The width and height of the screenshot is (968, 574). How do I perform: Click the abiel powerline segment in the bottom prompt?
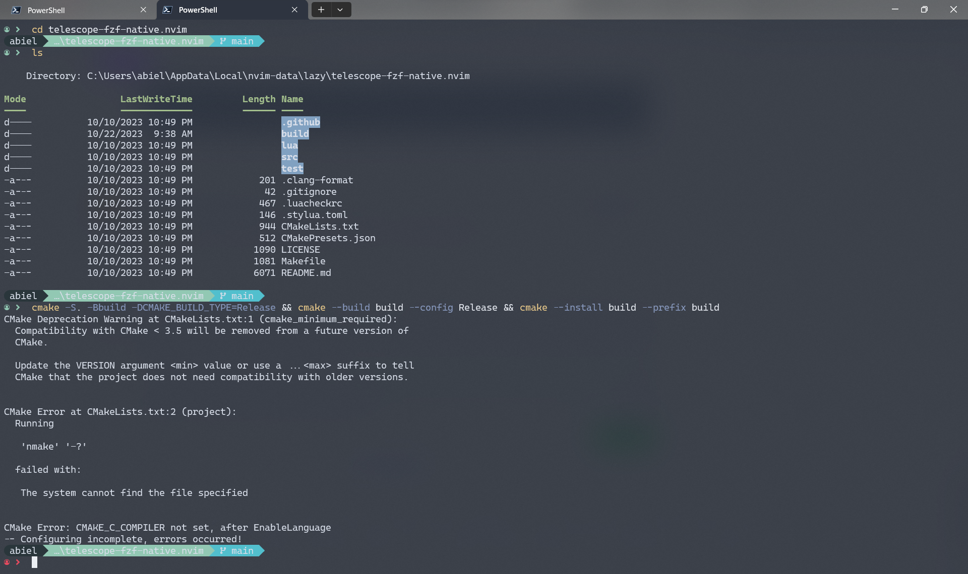[23, 551]
